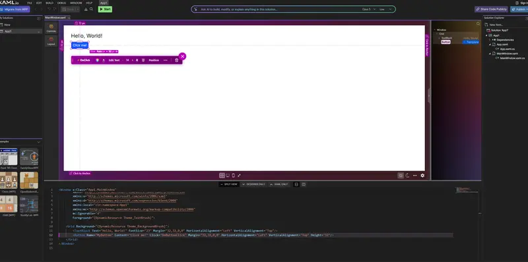Click the New solution entry

(7, 25)
